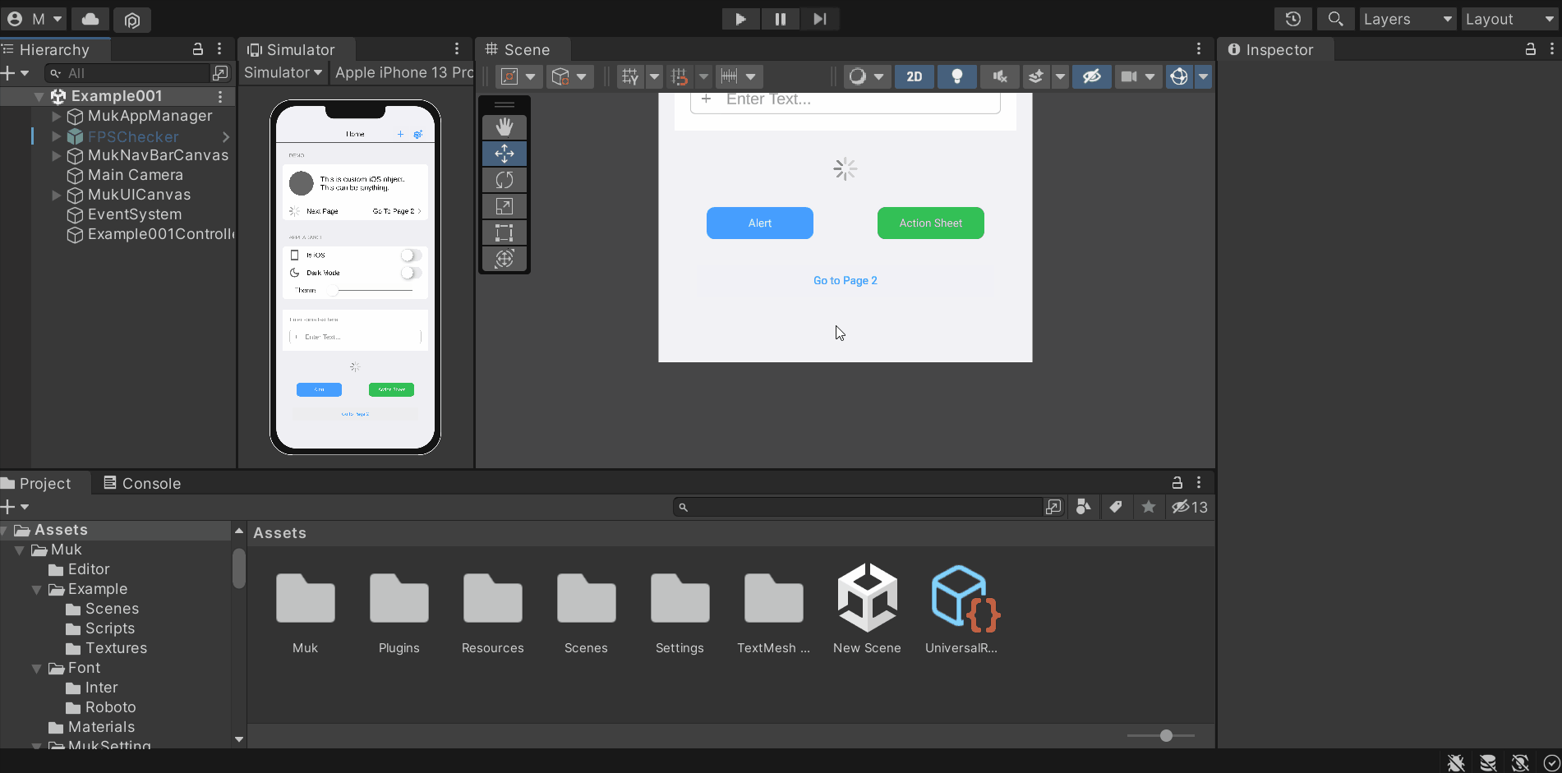Image resolution: width=1562 pixels, height=773 pixels.
Task: Toggle scene lighting bulb
Action: [x=957, y=76]
